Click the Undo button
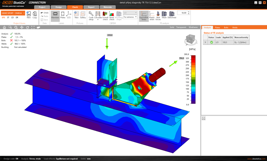This screenshot has height=161, width=267. [x=45, y=13]
